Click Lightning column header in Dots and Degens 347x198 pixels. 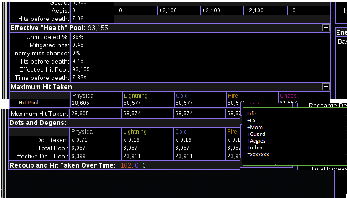click(136, 132)
